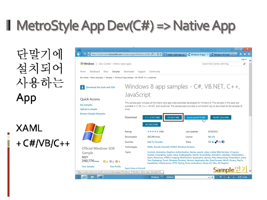
Task: Click the vertical page scrollbar thumb
Action: pos(250,90)
